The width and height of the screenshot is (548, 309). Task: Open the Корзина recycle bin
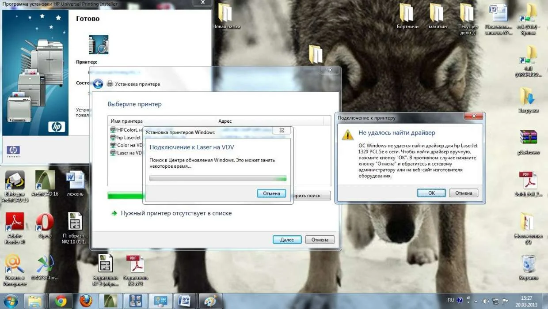tap(529, 268)
